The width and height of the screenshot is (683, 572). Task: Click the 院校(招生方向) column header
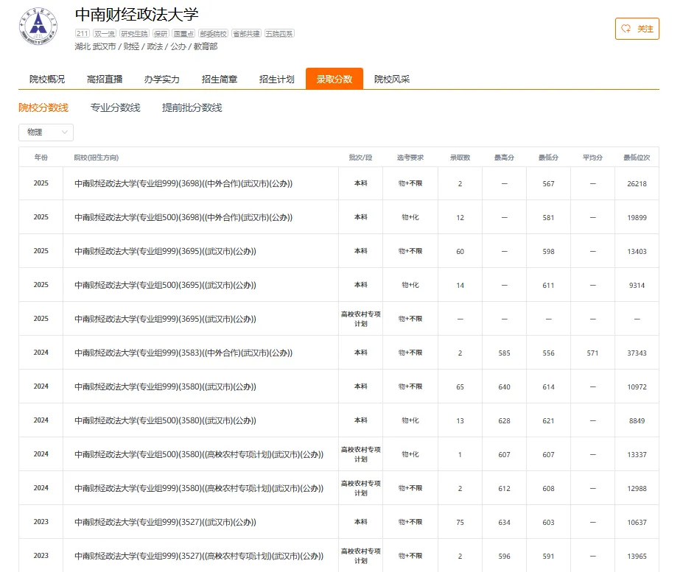tap(97, 157)
